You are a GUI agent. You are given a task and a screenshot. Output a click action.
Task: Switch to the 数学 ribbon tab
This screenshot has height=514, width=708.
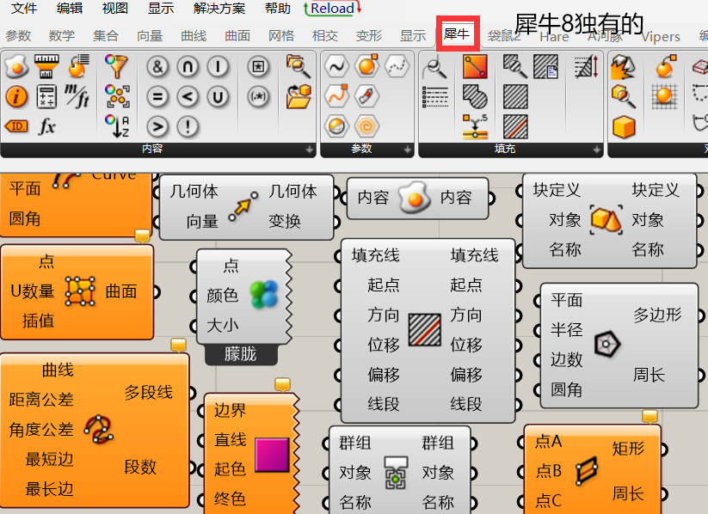pyautogui.click(x=62, y=35)
